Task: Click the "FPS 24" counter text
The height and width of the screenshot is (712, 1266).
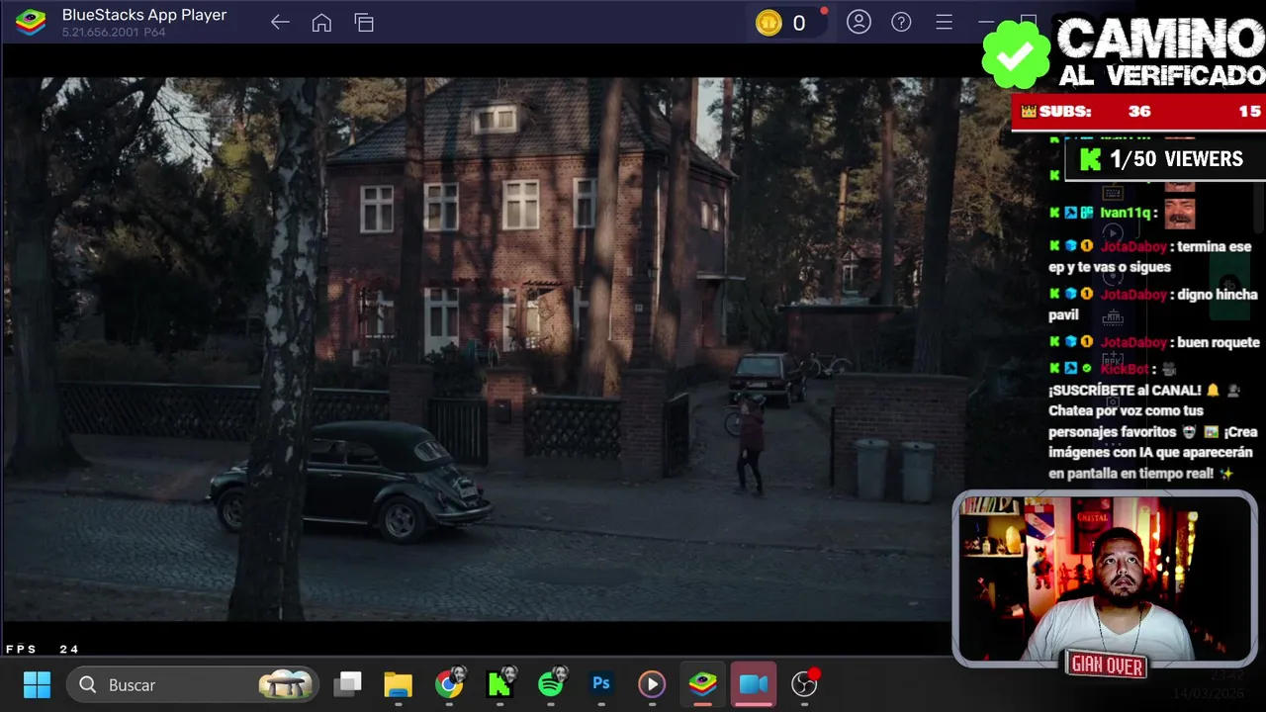Action: click(42, 649)
